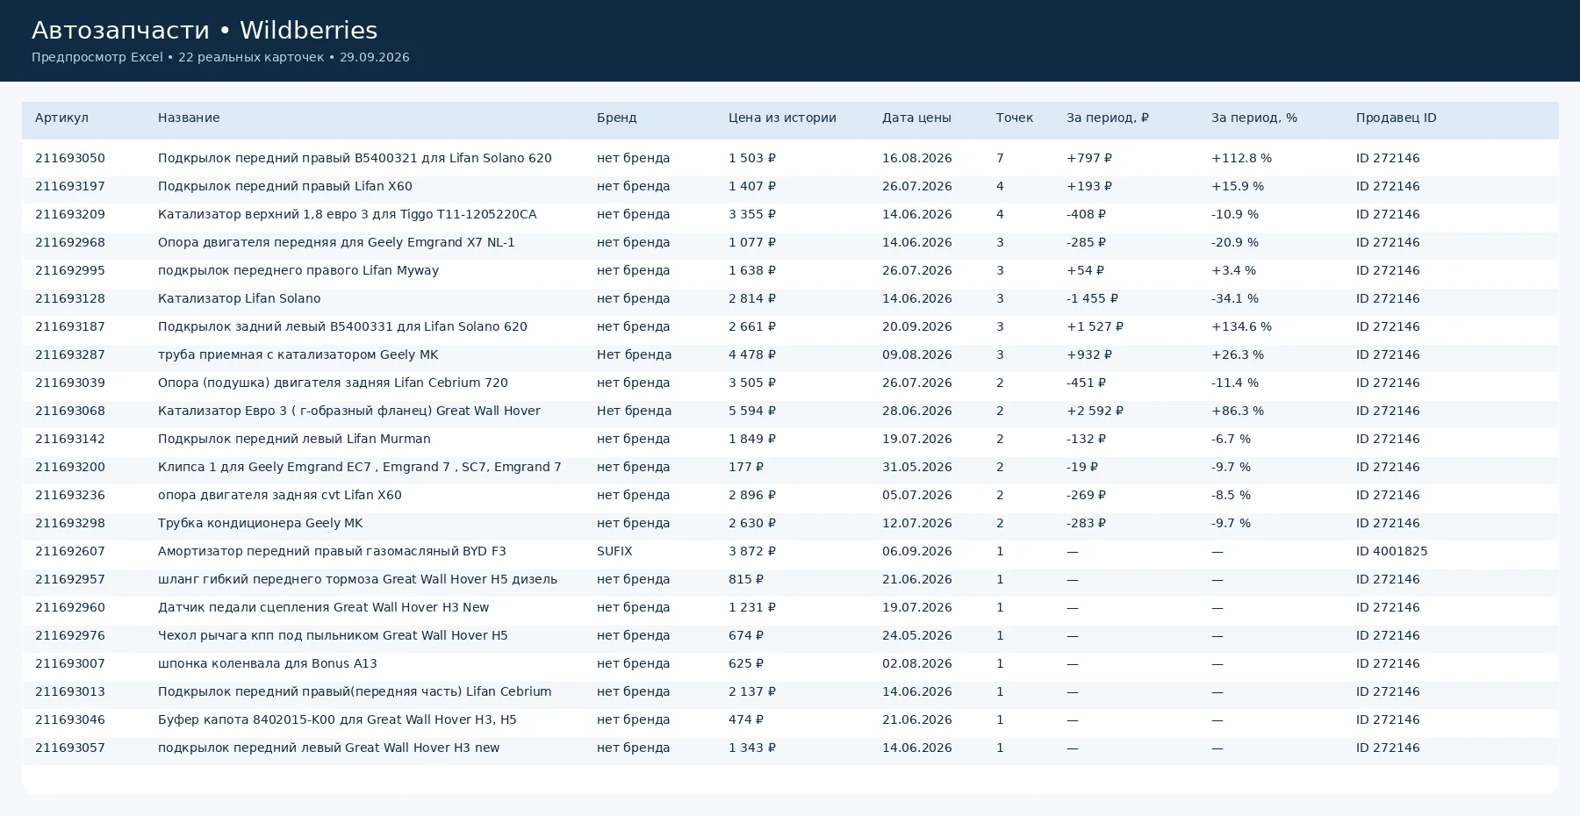
Task: Click the price 5 594 ₽ cell
Action: 752,411
